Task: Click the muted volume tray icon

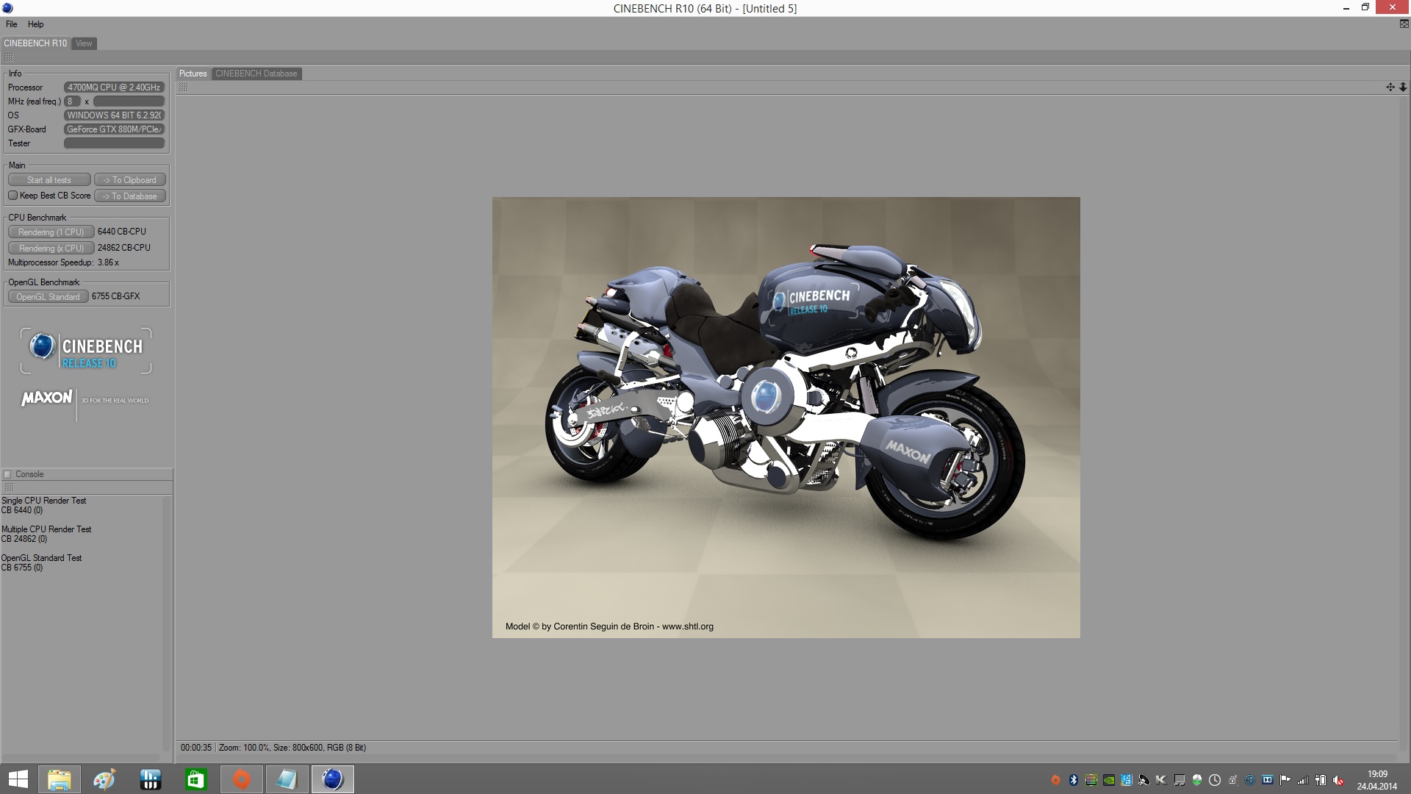Action: (1338, 780)
